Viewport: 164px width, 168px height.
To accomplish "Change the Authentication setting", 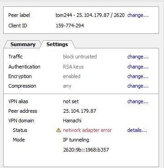I will click(x=138, y=67).
